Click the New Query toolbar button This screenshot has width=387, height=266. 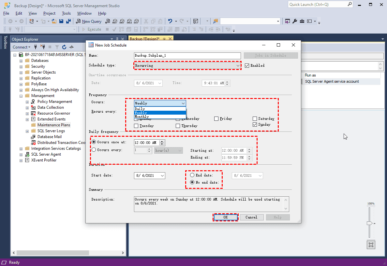tap(89, 21)
